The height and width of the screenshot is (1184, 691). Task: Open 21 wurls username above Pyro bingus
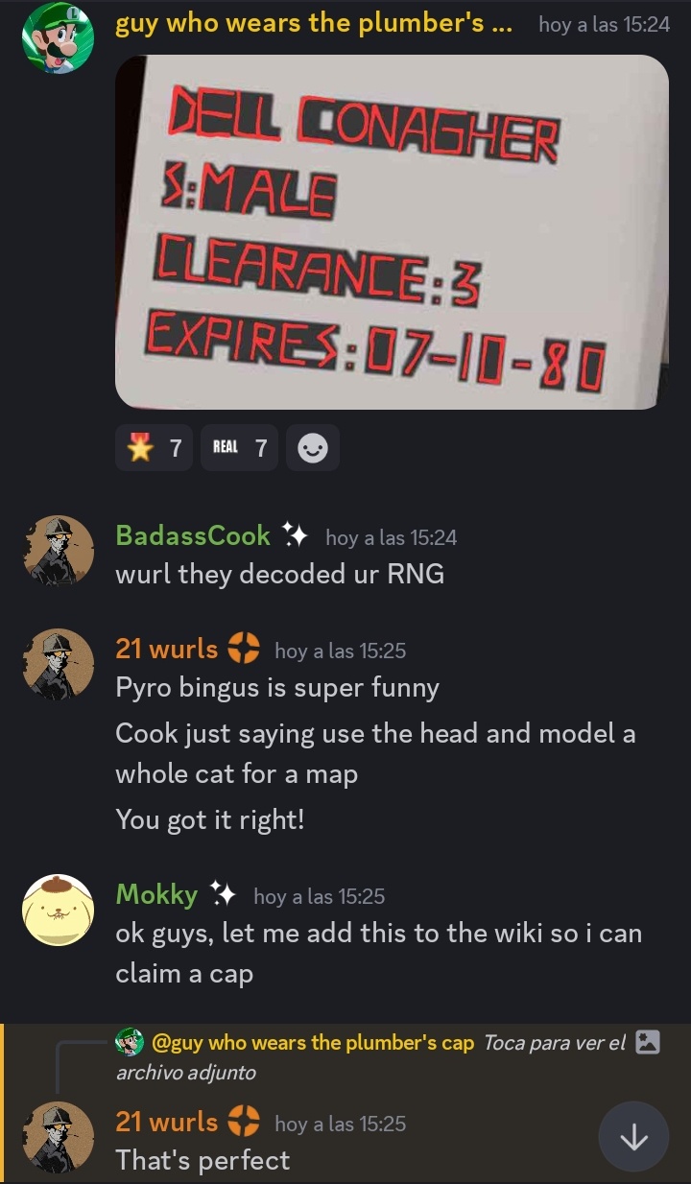click(167, 650)
